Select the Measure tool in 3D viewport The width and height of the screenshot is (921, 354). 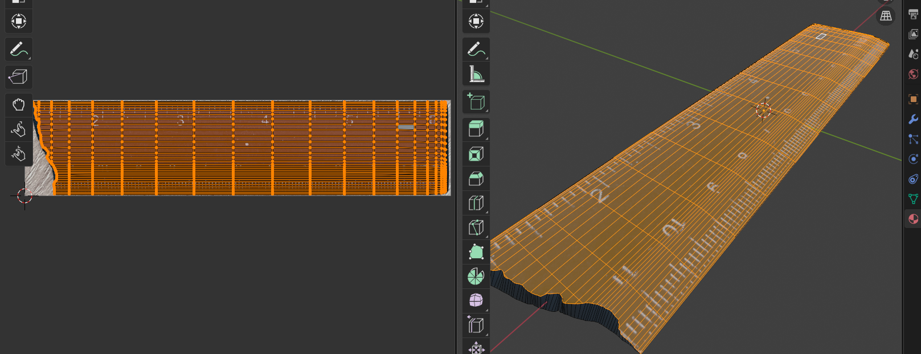(476, 74)
